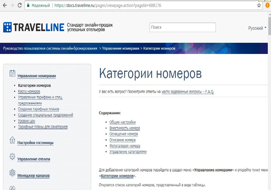Open sidebar link Уровни цен
Screen dimensions: 271x190
26,121
